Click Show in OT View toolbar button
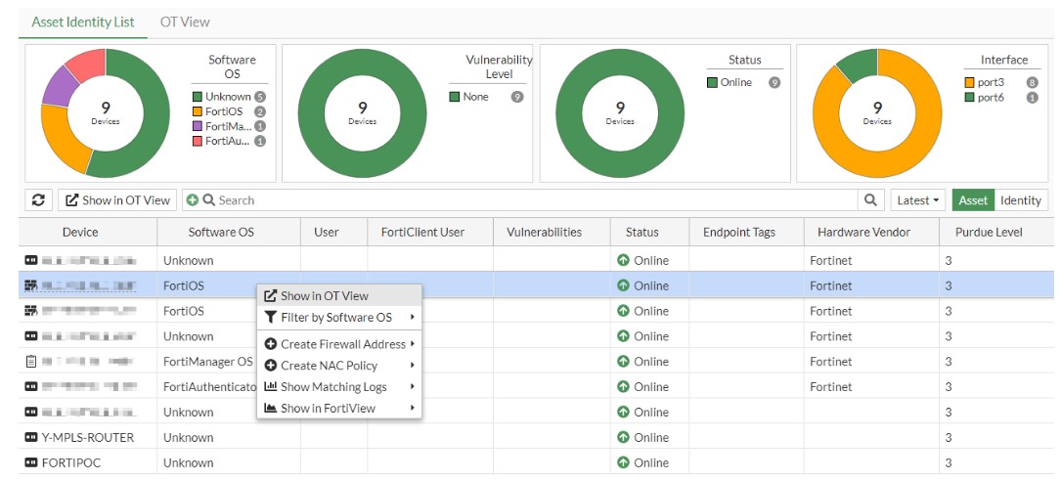Screen dimensions: 1061x481 pos(117,200)
